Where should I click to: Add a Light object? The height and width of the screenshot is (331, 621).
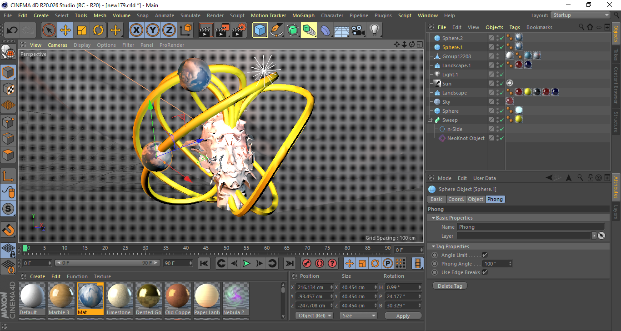pos(374,30)
